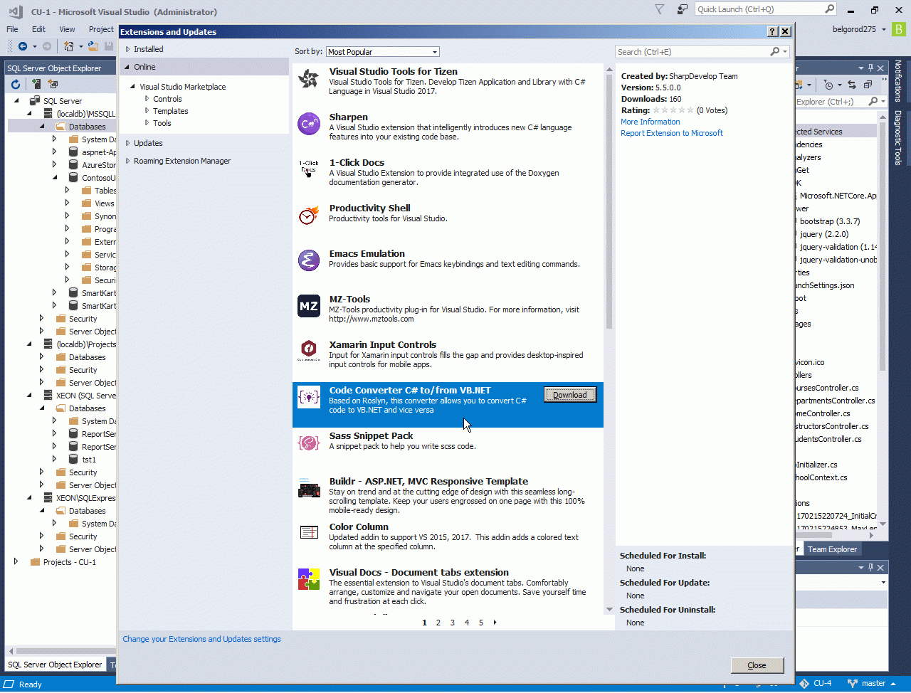Click the Quick Launch magnifier icon

click(x=830, y=9)
